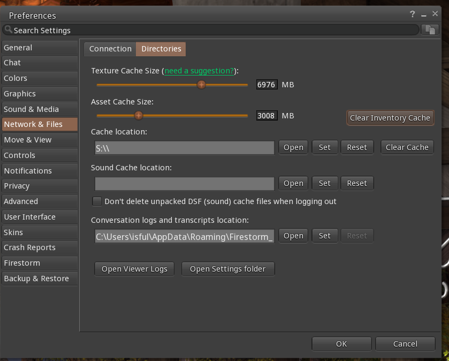Close the Preferences window

[435, 13]
